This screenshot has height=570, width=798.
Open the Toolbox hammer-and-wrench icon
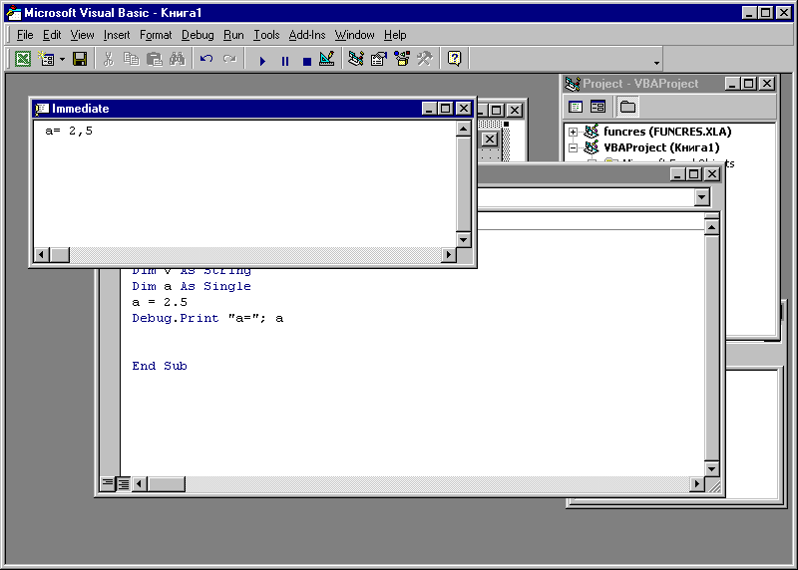(425, 59)
